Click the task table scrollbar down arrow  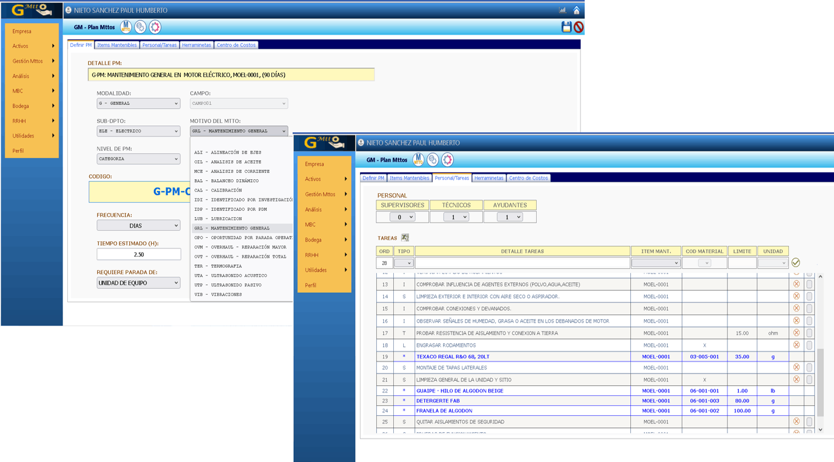820,430
